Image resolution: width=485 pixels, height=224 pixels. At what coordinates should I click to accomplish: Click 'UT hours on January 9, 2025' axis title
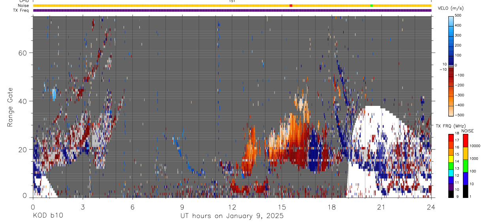coord(232,216)
